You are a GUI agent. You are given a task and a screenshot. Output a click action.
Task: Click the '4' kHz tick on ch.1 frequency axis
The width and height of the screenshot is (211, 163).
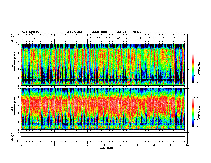(x=19, y=70)
